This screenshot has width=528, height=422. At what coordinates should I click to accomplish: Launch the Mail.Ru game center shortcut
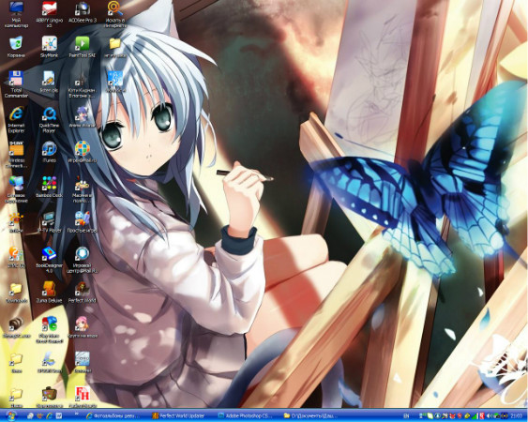click(83, 260)
